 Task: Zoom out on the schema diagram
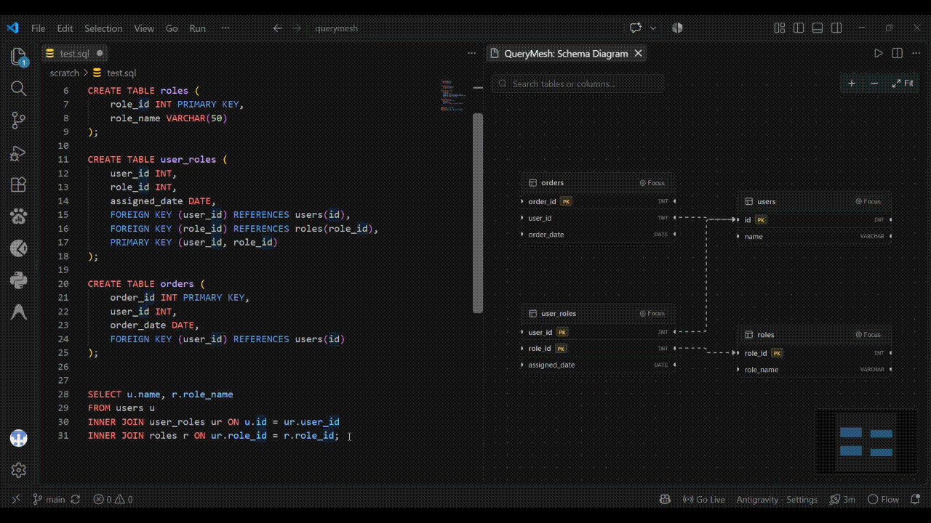tap(874, 84)
